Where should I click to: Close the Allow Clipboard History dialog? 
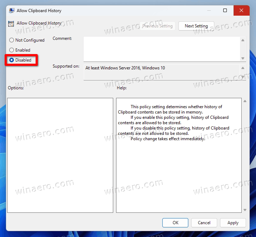tap(241, 10)
